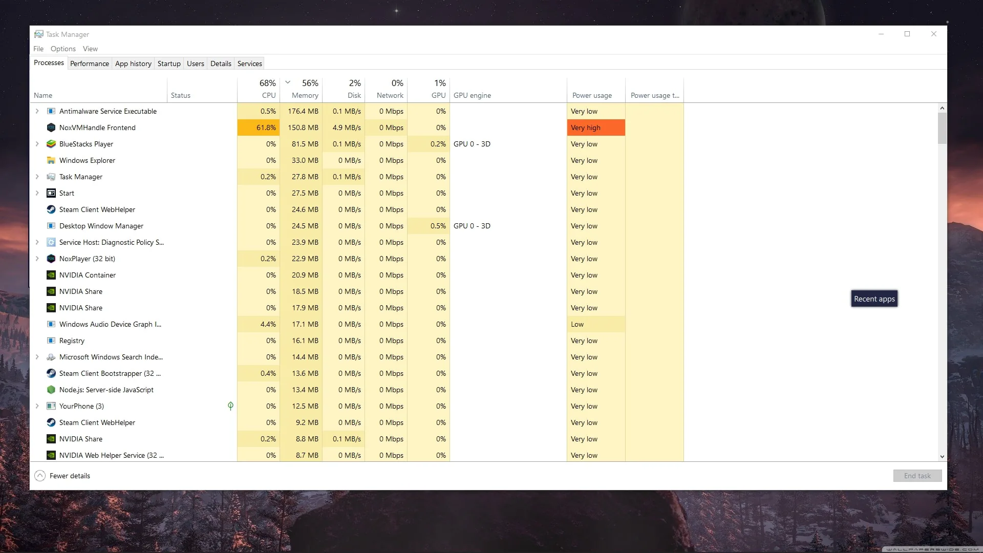Sort by Memory column header
The width and height of the screenshot is (983, 553).
301,89
